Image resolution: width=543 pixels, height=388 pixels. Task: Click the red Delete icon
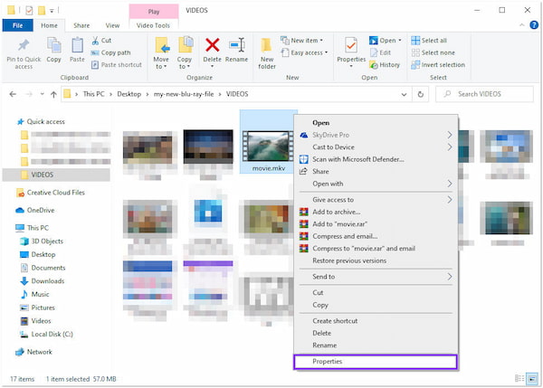(213, 45)
